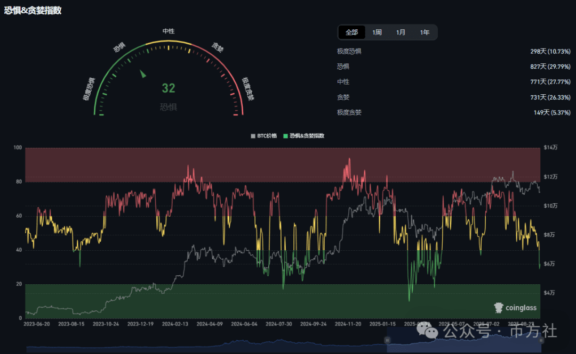Click the gray BTC价格 legend square
576x354 pixels.
tap(253, 136)
